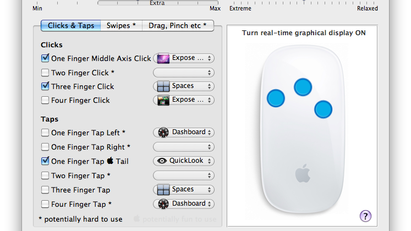
Task: Open the Expose dropdown for Four Finger Click
Action: [183, 100]
